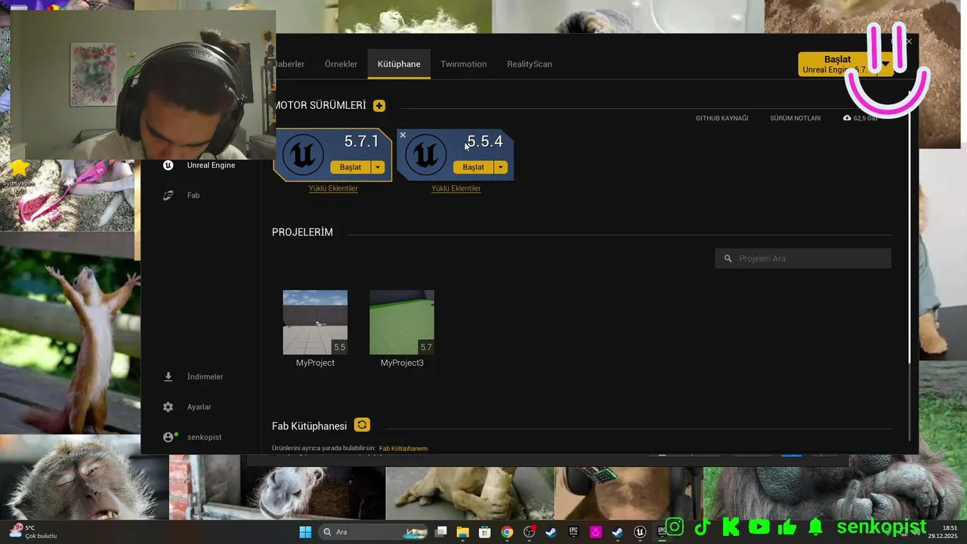Viewport: 967px width, 544px height.
Task: Open Task View on the taskbar
Action: 441,532
